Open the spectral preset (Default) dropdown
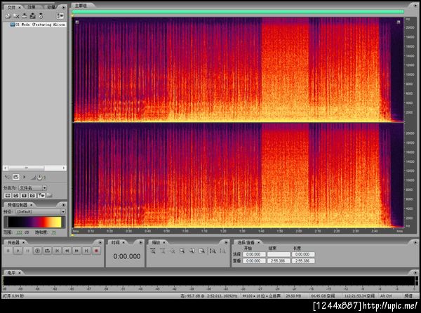The image size is (421, 313). [41, 211]
